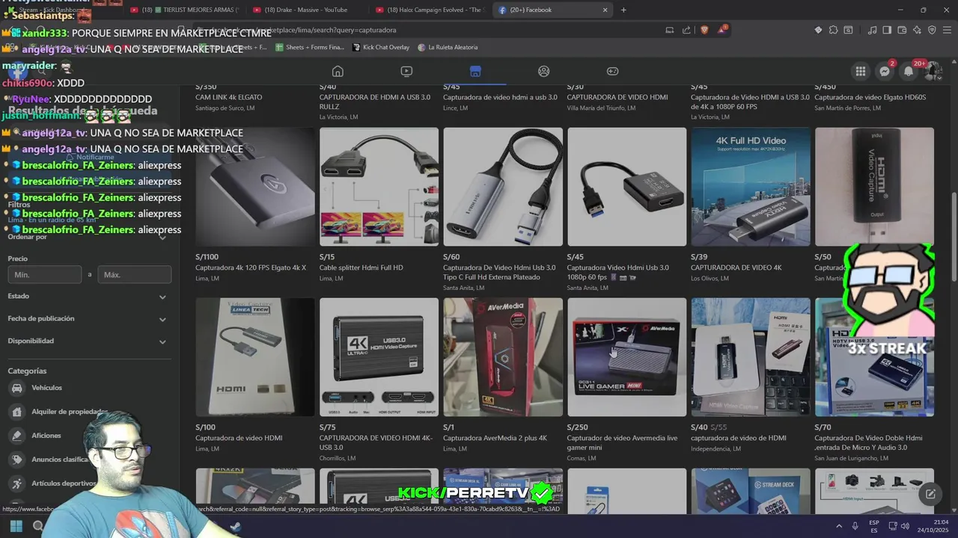Click listing title Capturadora Video Hdmi Usb 3.0 1080p
The width and height of the screenshot is (958, 538).
point(618,272)
